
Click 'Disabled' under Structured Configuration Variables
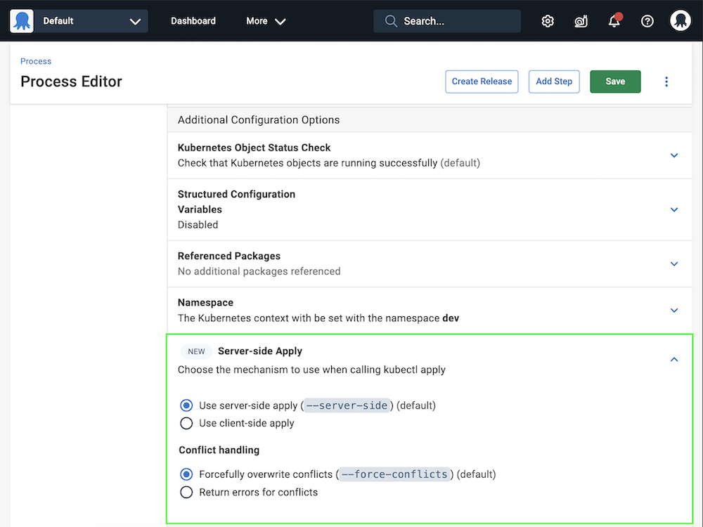point(198,225)
